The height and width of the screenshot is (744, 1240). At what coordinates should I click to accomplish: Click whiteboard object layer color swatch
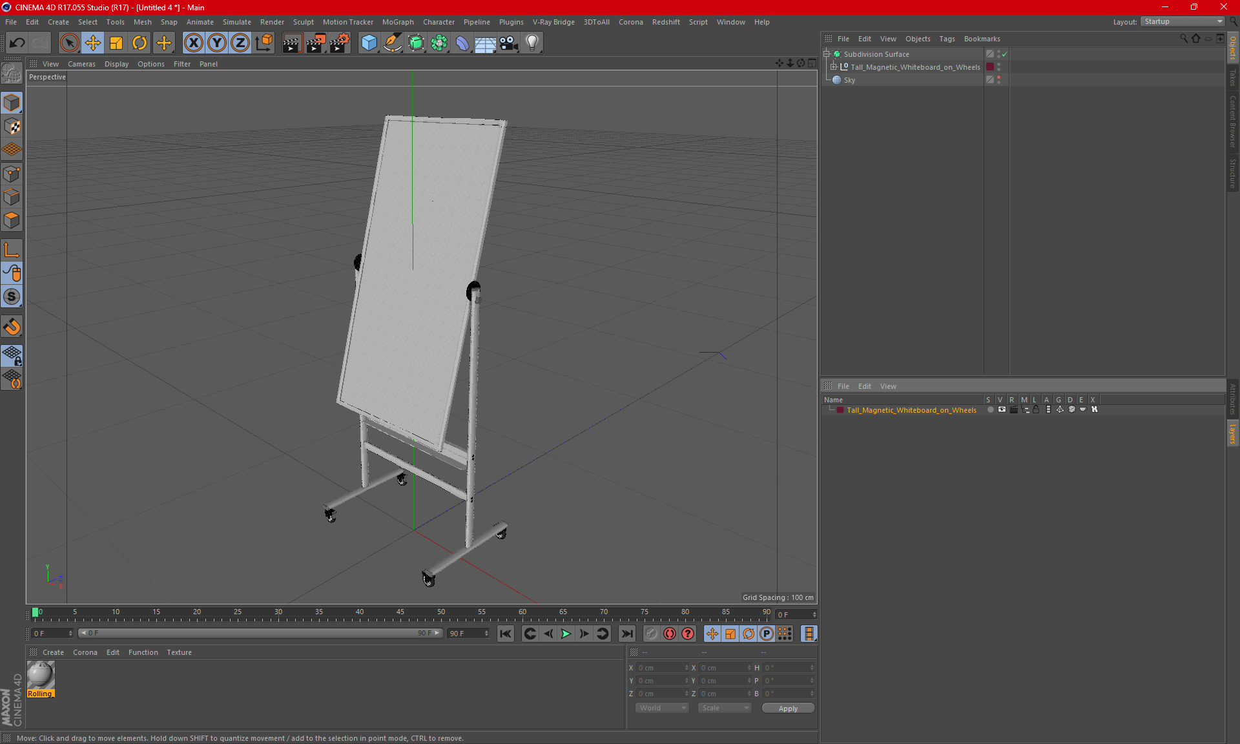[989, 67]
